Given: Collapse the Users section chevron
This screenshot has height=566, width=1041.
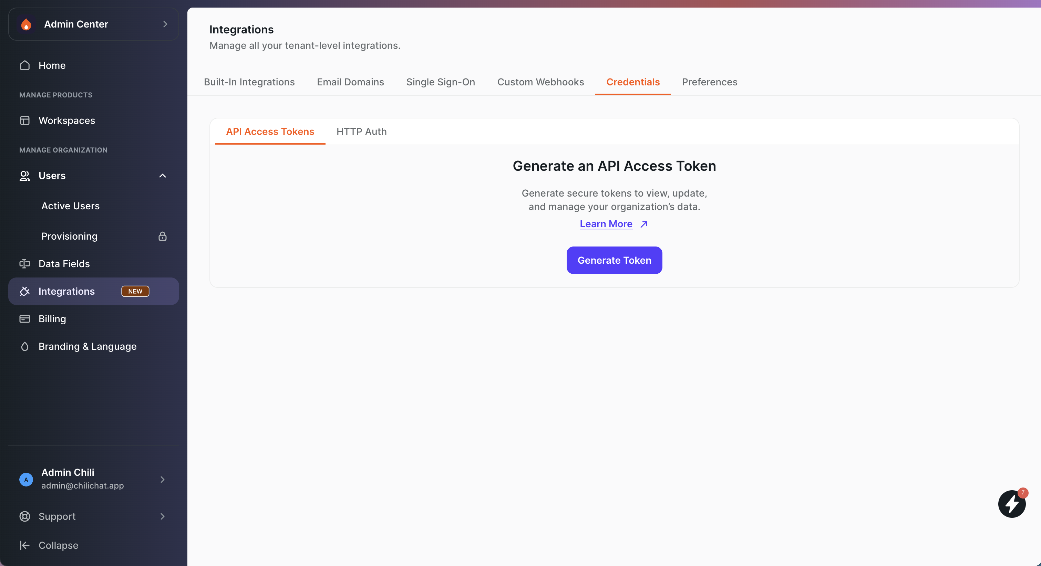Looking at the screenshot, I should point(163,176).
